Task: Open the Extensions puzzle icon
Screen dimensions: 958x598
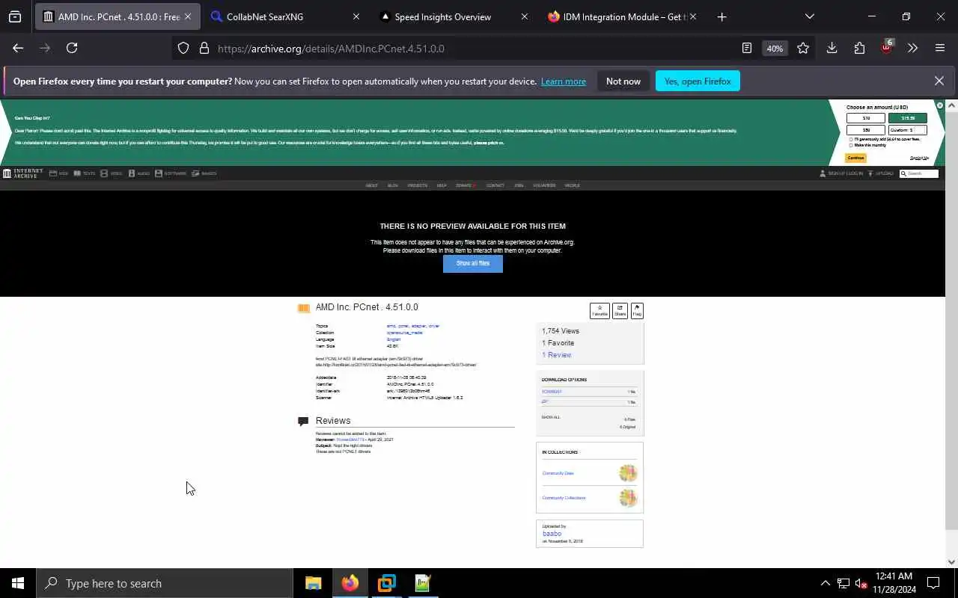Action: (x=859, y=48)
